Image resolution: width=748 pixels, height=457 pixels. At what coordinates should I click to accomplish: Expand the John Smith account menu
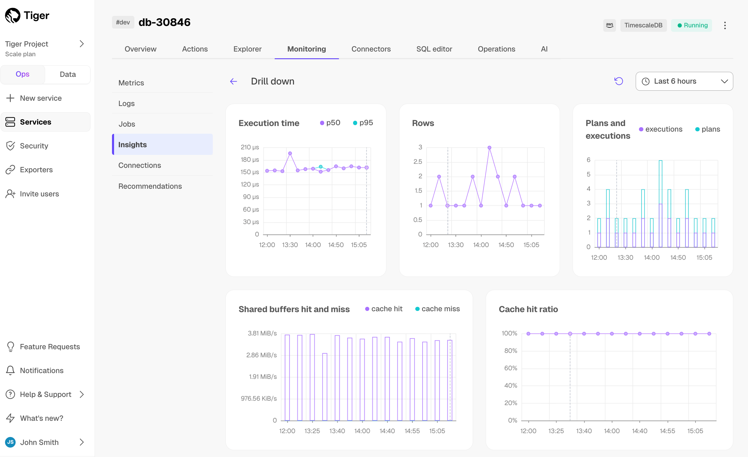[81, 442]
